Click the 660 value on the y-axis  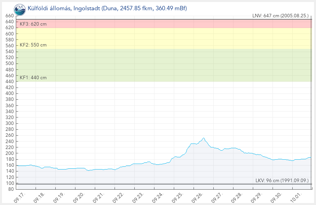click(x=9, y=16)
